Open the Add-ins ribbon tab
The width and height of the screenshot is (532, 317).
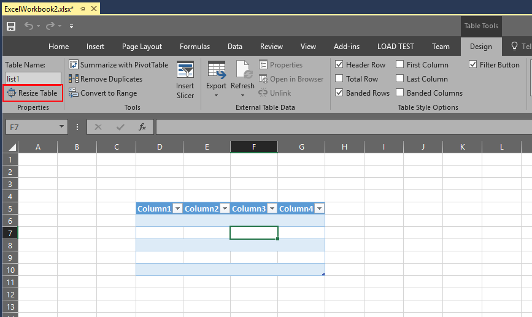click(347, 47)
